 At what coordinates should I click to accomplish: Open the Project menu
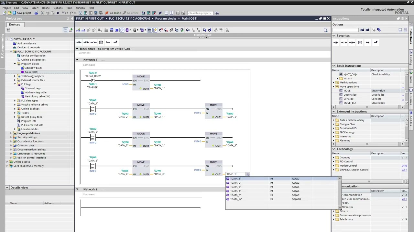[6, 8]
